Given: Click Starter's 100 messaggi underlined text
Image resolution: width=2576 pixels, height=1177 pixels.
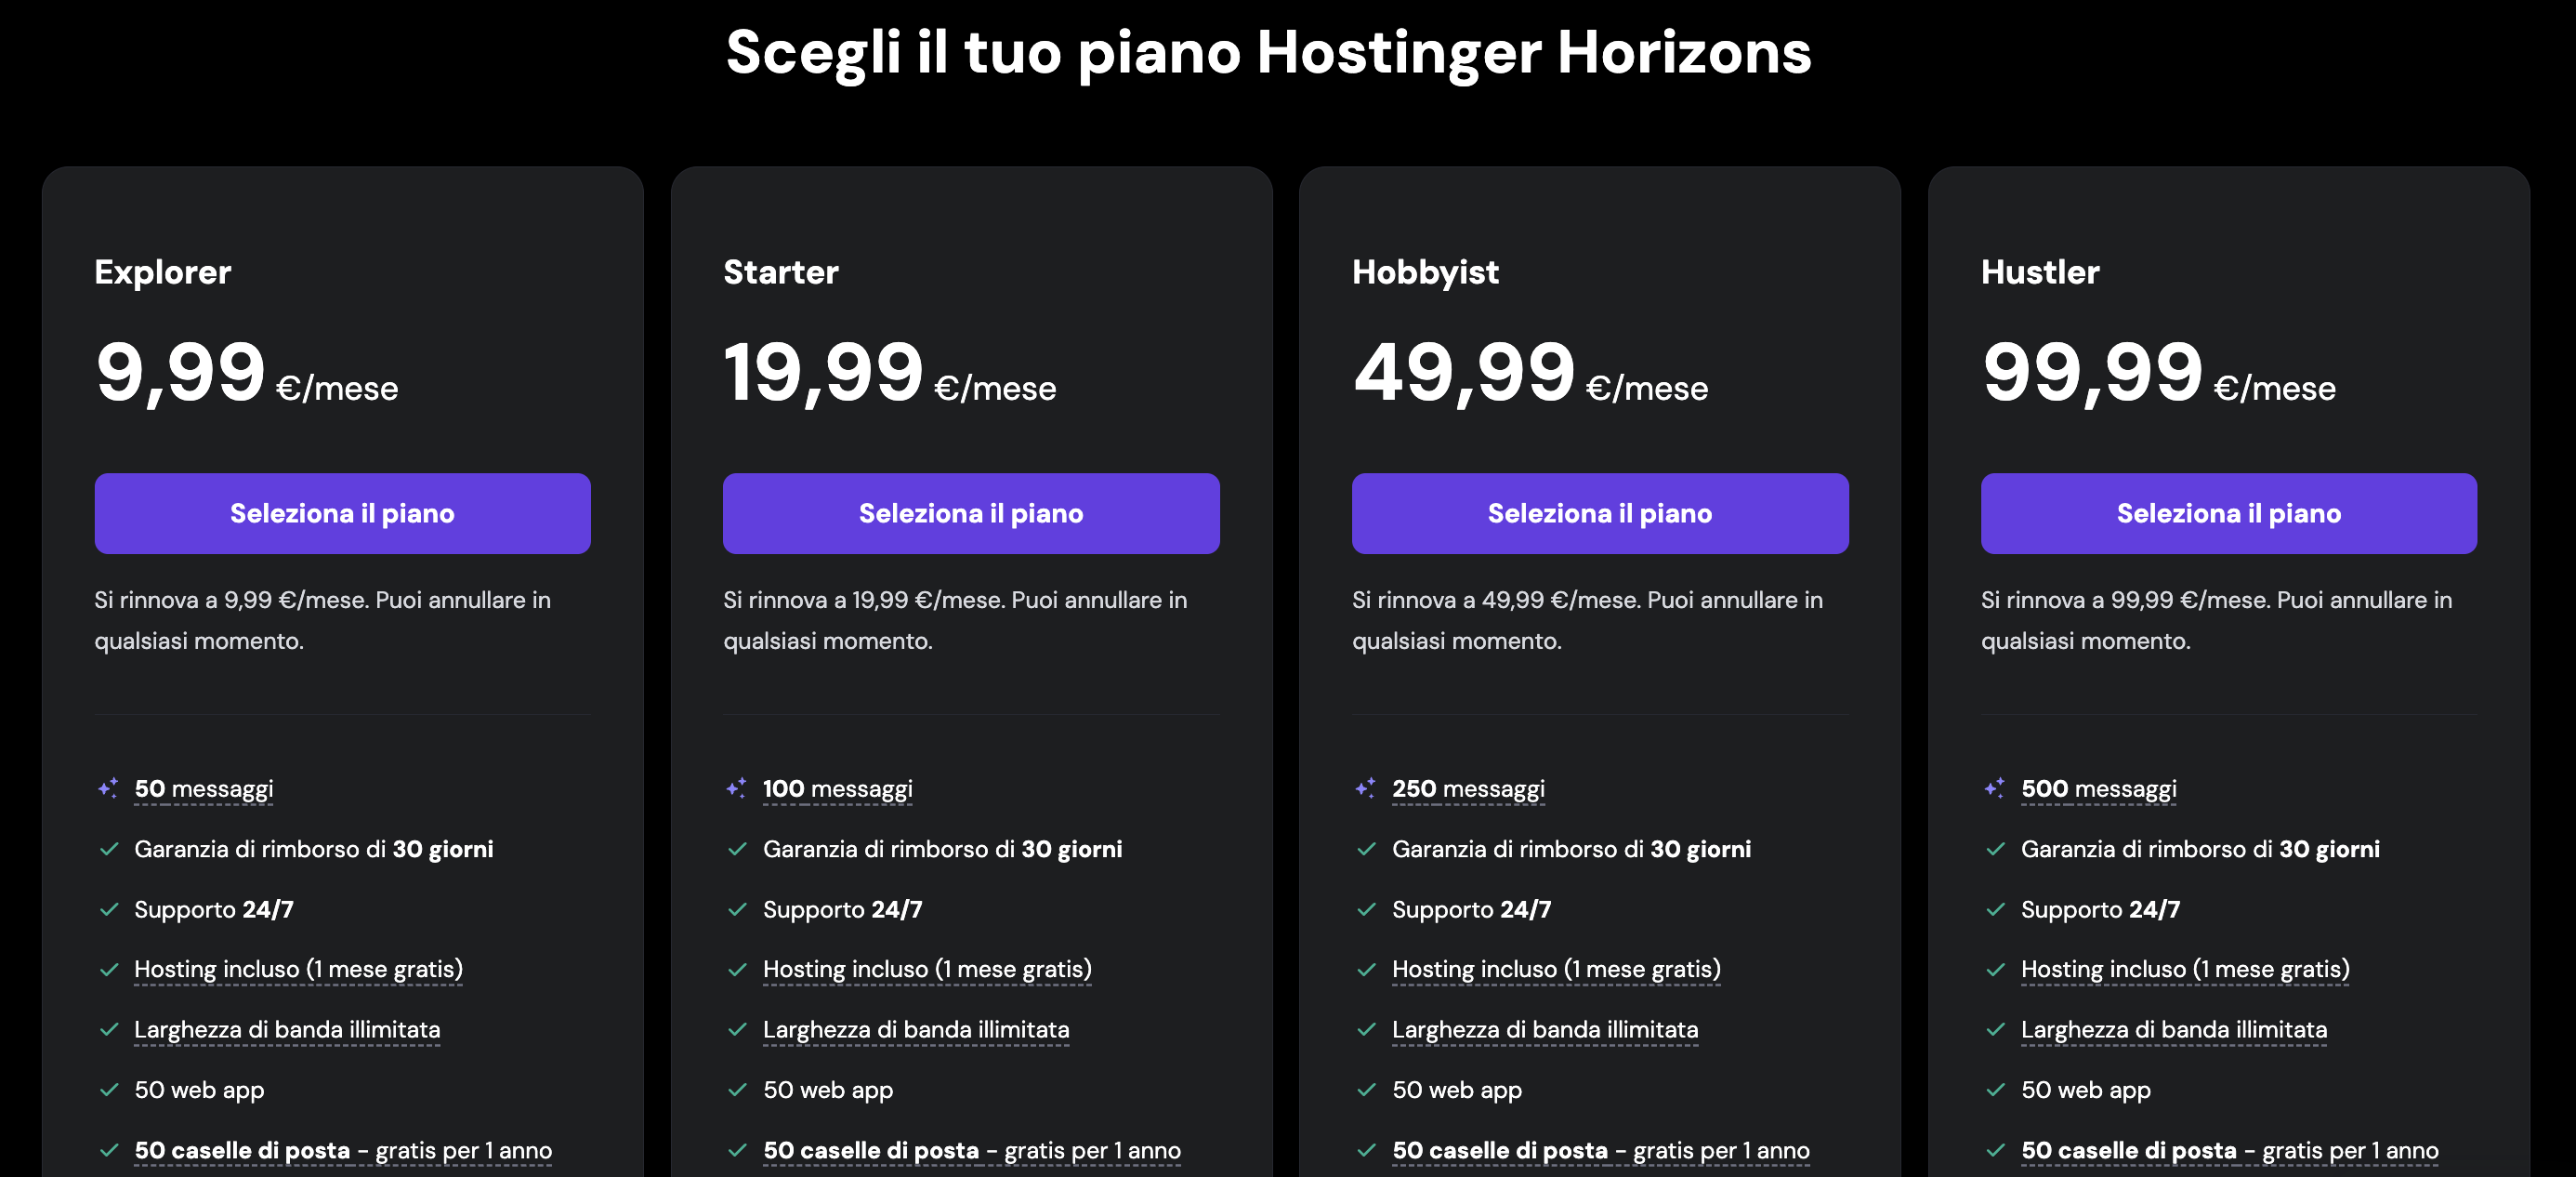Looking at the screenshot, I should (837, 788).
